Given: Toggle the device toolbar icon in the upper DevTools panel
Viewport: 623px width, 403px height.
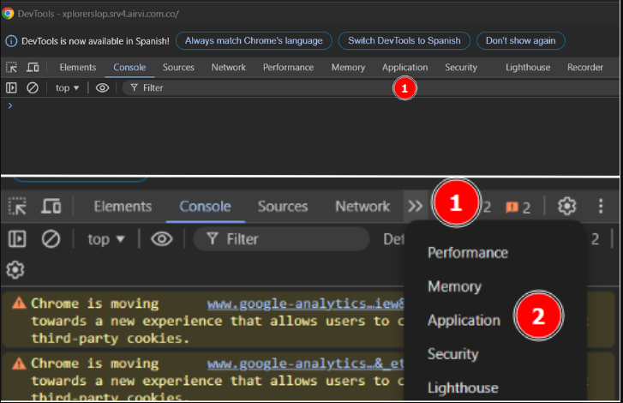Looking at the screenshot, I should pyautogui.click(x=33, y=67).
